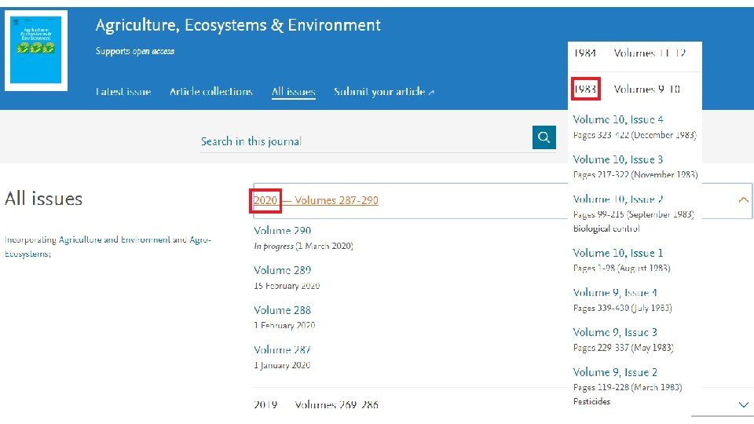Select the All issues tab
754x424 pixels.
pos(293,92)
